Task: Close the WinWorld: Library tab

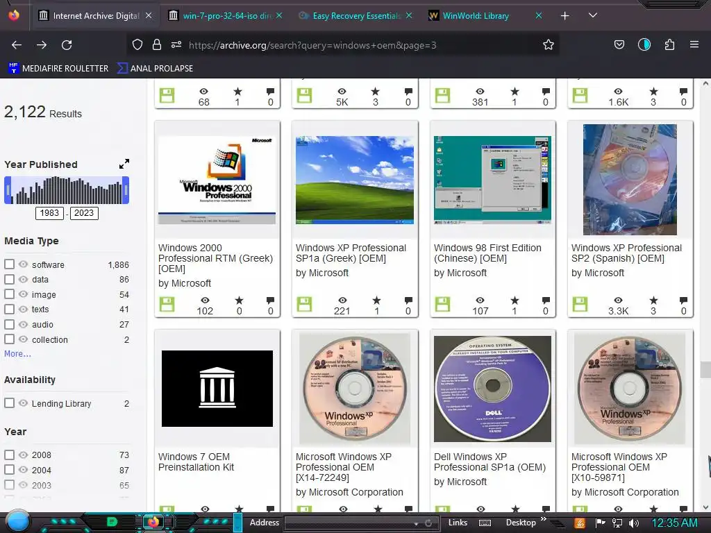Action: [x=538, y=15]
